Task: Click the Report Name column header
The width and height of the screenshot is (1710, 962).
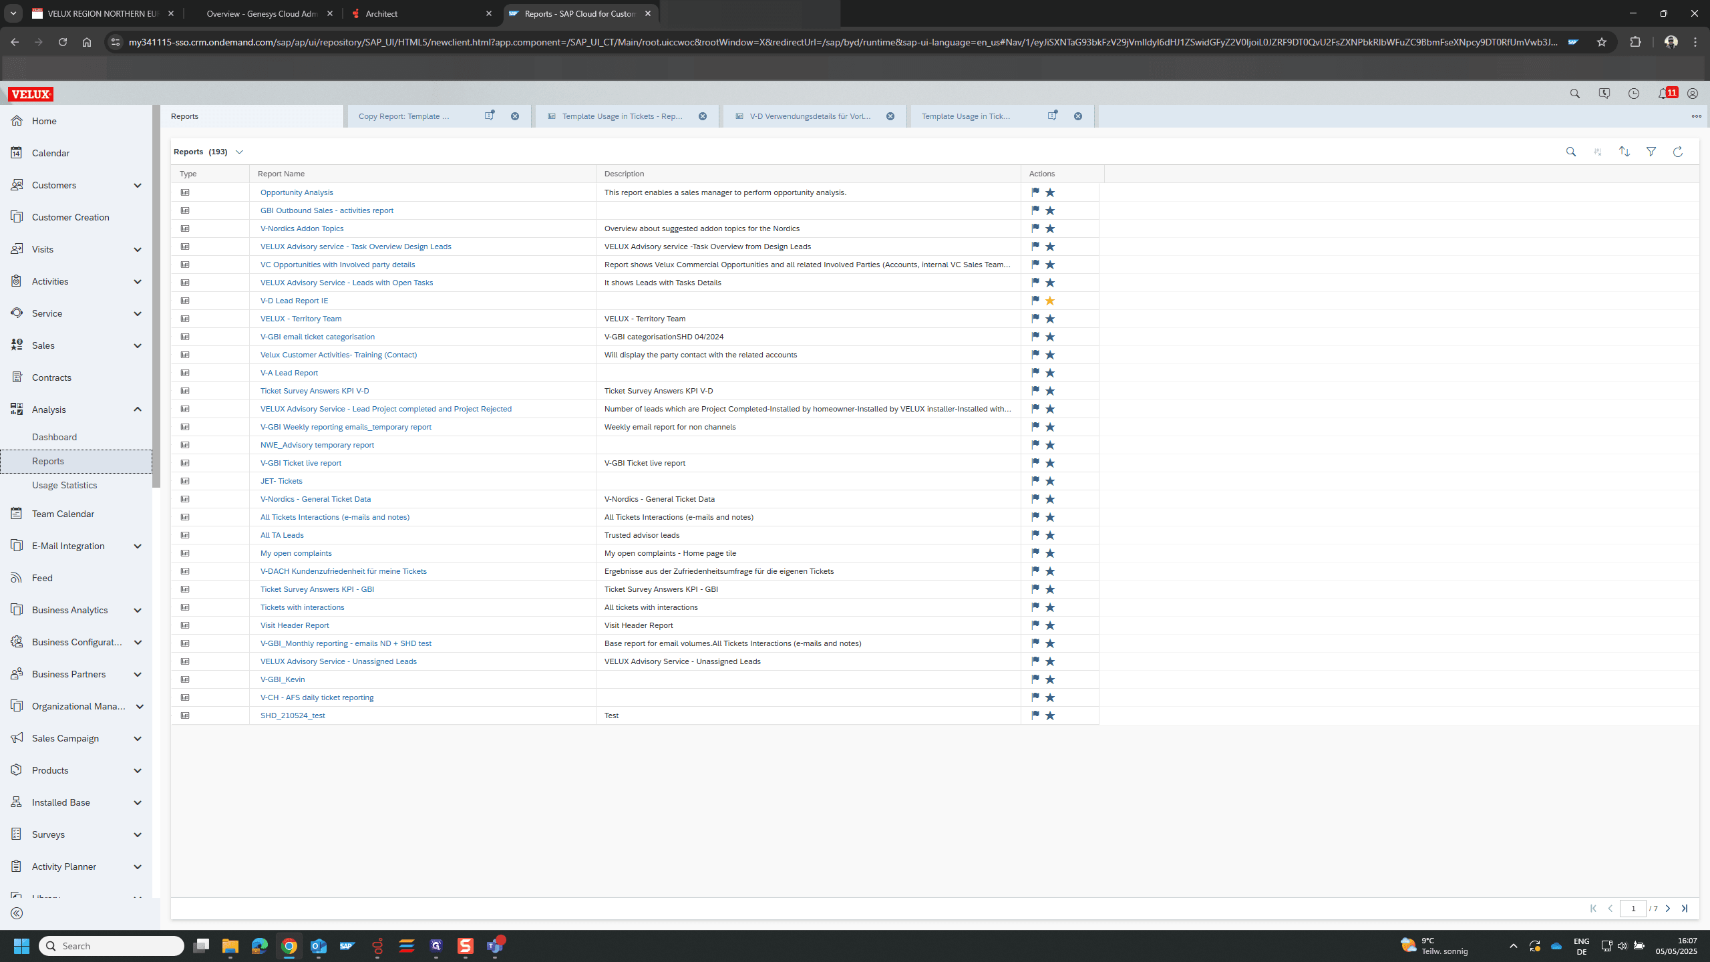Action: coord(422,174)
